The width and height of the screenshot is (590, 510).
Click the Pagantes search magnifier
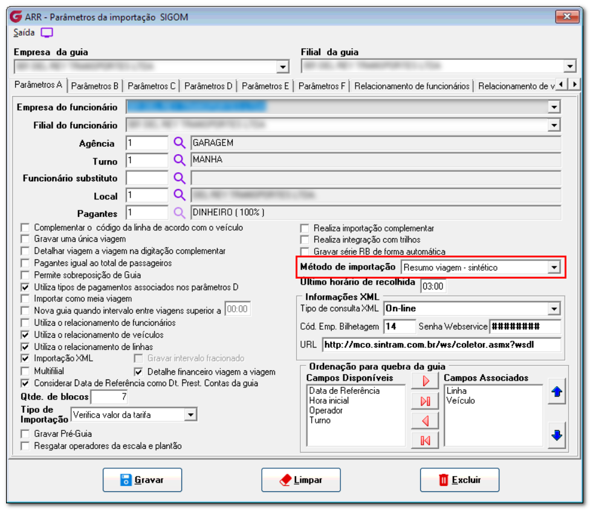[x=180, y=213]
